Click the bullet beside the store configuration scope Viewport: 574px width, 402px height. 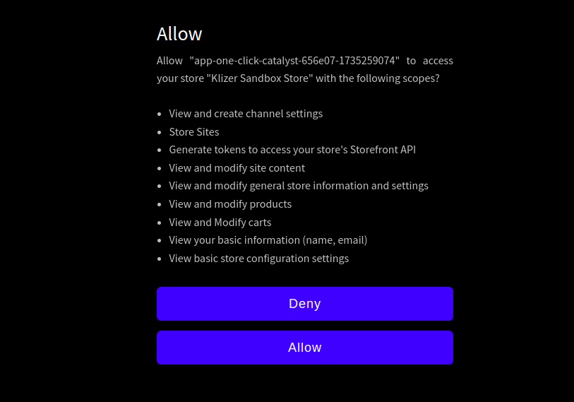click(x=160, y=259)
